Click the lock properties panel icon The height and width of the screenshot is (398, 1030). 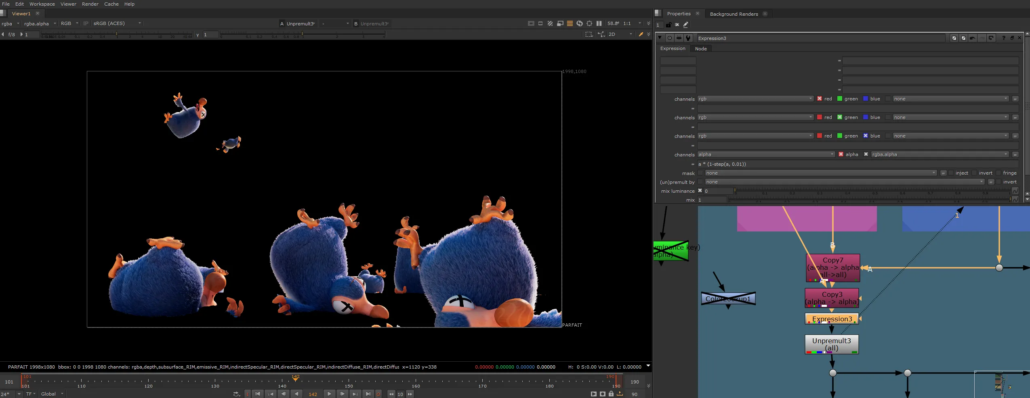tap(668, 25)
